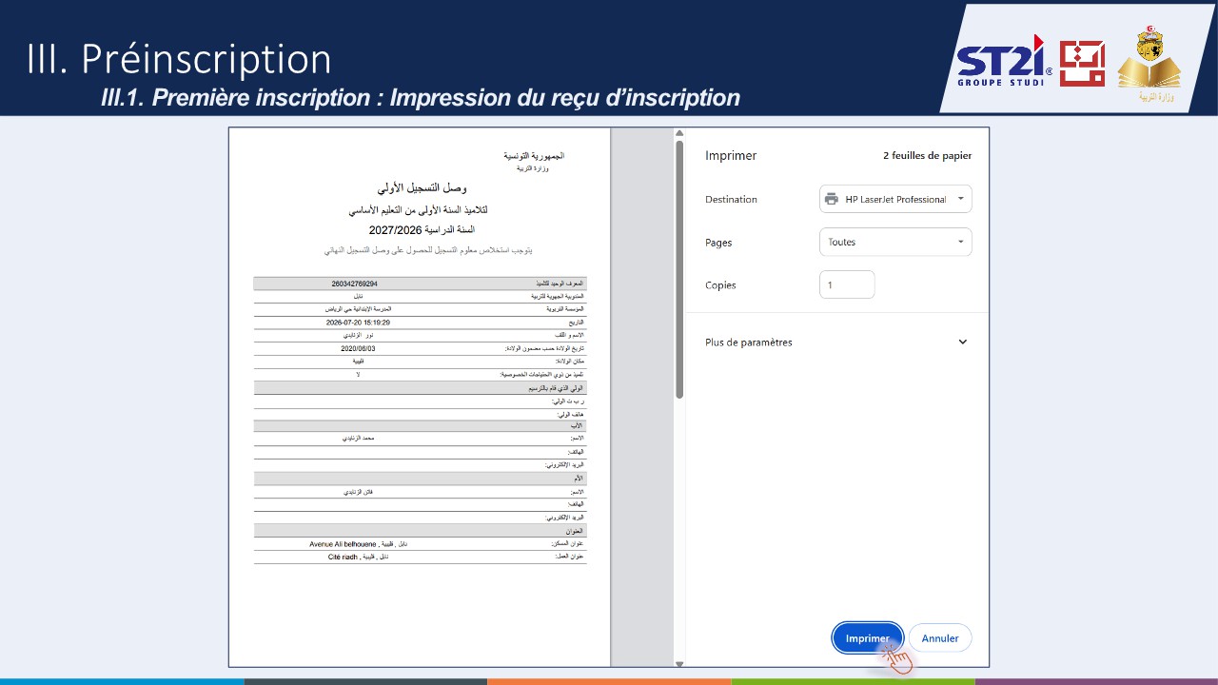Click the Imprimer button
This screenshot has height=685, width=1218.
point(867,638)
